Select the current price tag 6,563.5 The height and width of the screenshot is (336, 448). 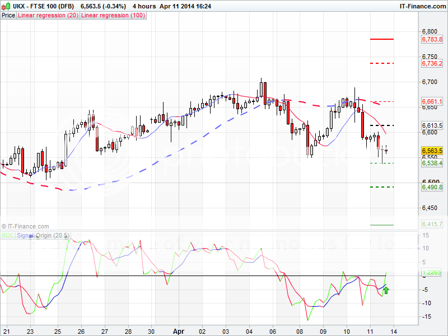(x=432, y=151)
